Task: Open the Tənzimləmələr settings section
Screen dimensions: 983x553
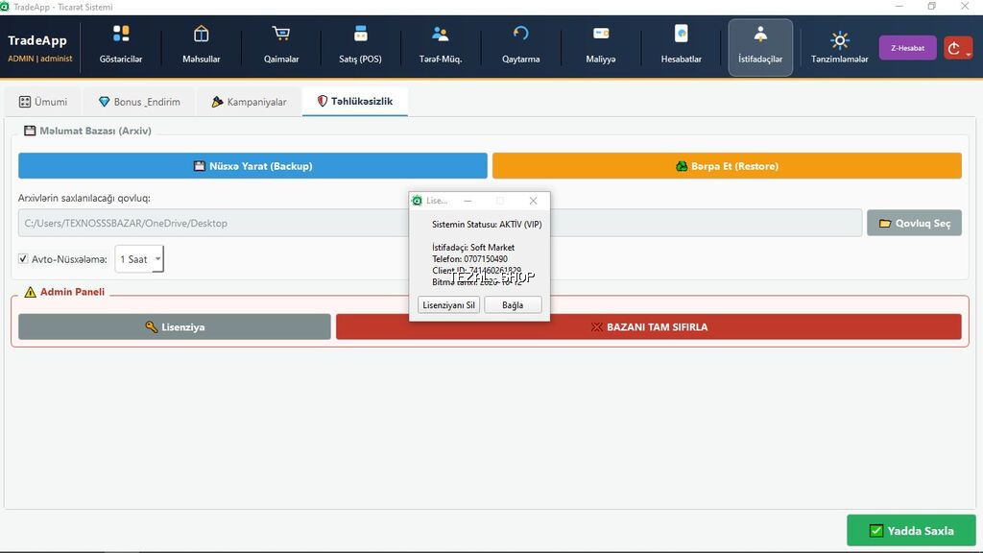Action: (840, 45)
